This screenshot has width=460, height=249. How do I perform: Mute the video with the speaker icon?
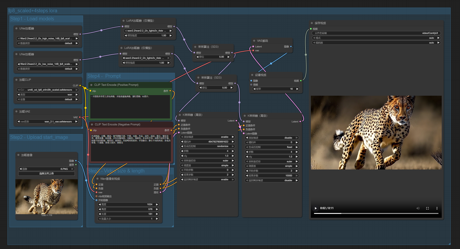(x=418, y=208)
